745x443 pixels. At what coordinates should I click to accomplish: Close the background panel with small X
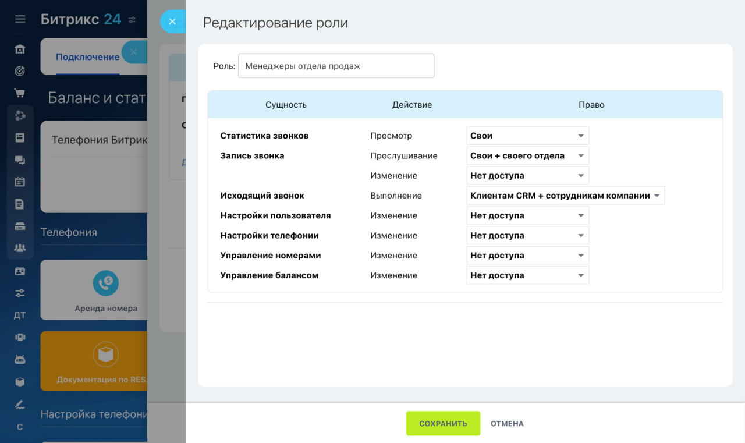[134, 52]
